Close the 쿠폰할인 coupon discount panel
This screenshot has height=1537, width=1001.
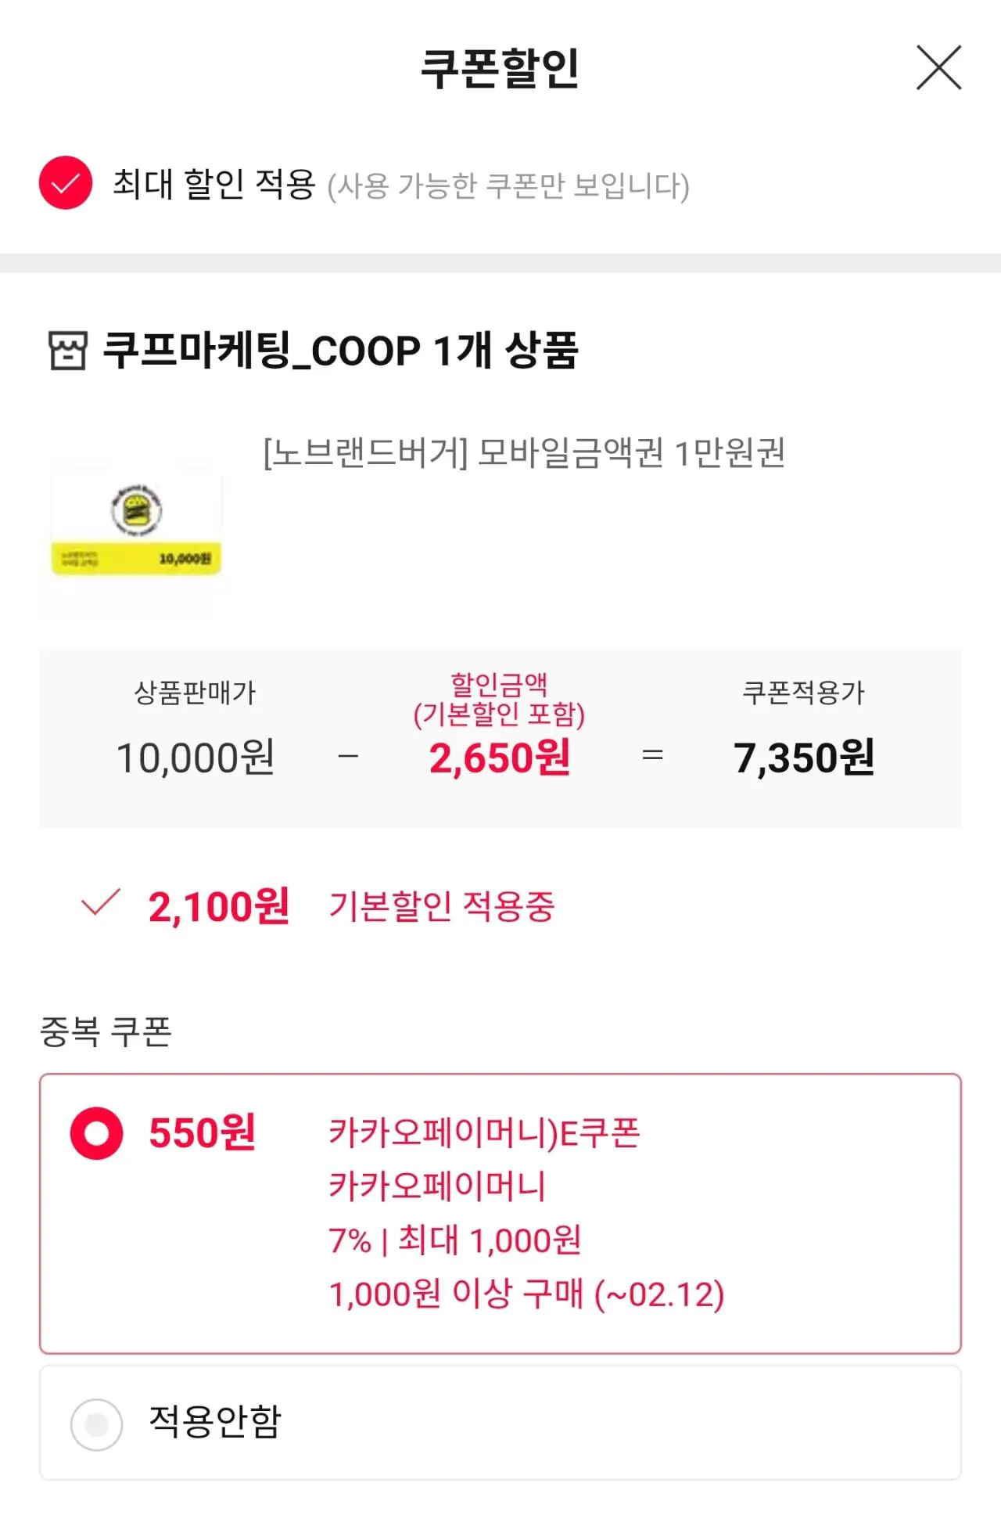[x=938, y=68]
